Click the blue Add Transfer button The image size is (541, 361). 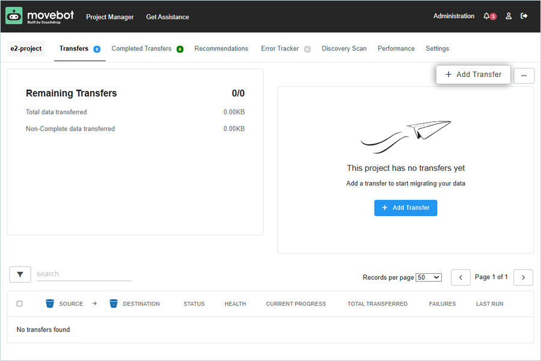coord(406,208)
